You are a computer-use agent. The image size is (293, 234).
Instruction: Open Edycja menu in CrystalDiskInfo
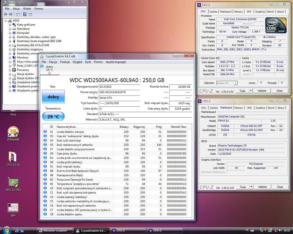click(53, 62)
